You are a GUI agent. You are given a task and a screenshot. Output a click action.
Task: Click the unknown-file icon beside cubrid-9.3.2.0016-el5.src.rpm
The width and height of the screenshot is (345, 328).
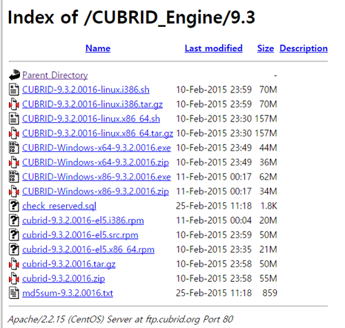click(x=14, y=235)
